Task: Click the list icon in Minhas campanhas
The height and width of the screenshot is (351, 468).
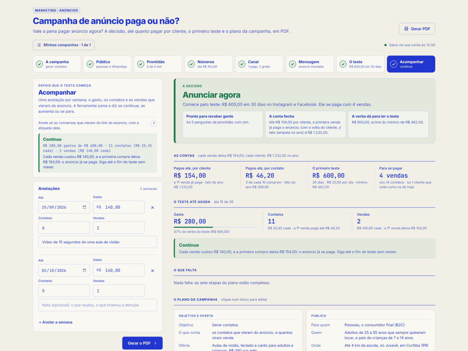Action: (x=39, y=45)
